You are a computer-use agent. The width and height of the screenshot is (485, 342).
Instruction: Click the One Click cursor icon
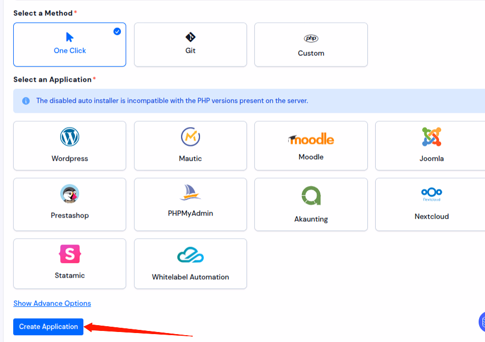click(x=70, y=37)
